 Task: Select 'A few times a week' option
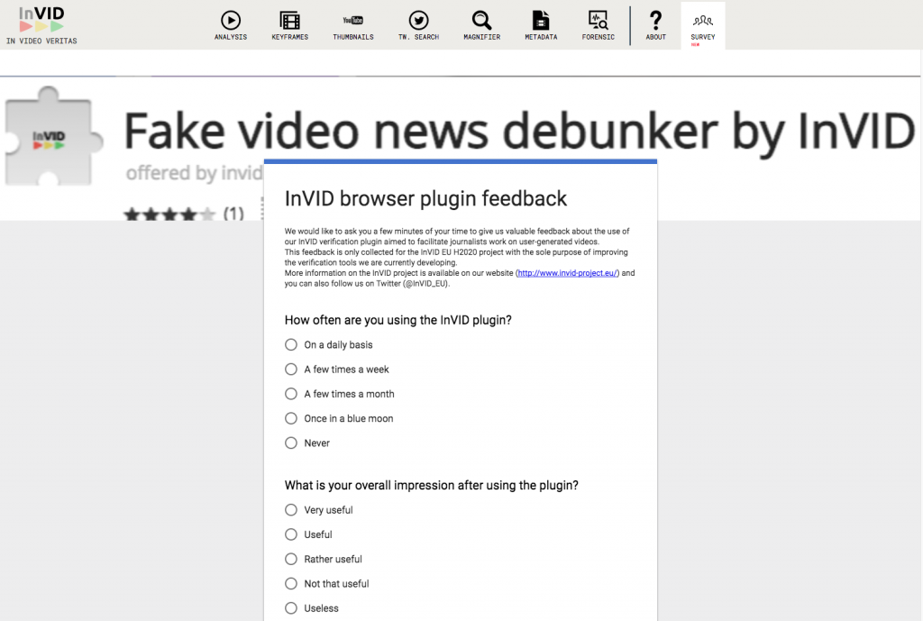(291, 369)
